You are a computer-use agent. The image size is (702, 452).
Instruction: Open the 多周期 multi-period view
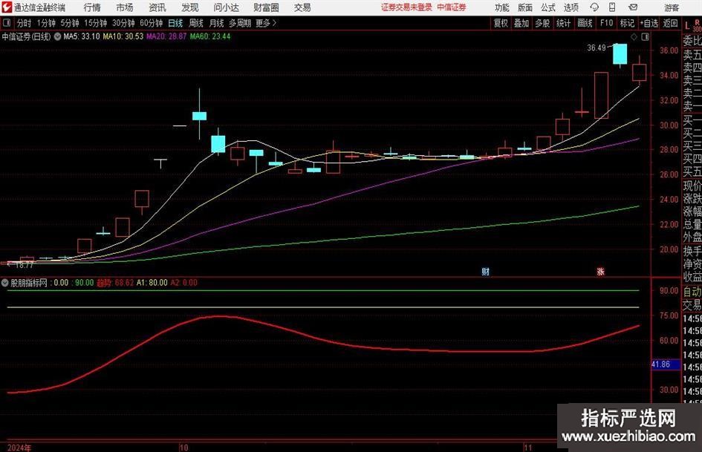pos(240,23)
